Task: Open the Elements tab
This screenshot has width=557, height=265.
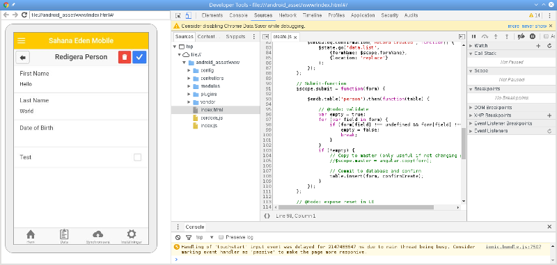Action: [212, 15]
